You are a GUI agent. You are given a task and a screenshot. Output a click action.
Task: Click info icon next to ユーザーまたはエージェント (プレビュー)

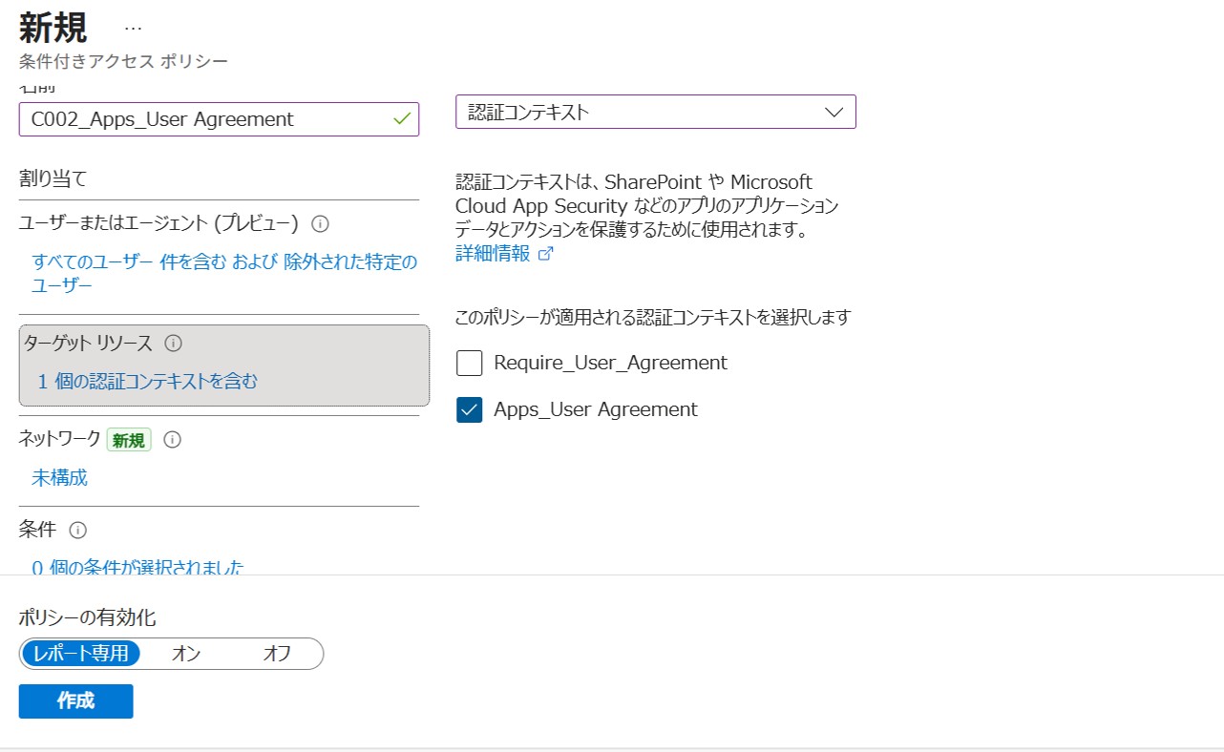(x=321, y=224)
